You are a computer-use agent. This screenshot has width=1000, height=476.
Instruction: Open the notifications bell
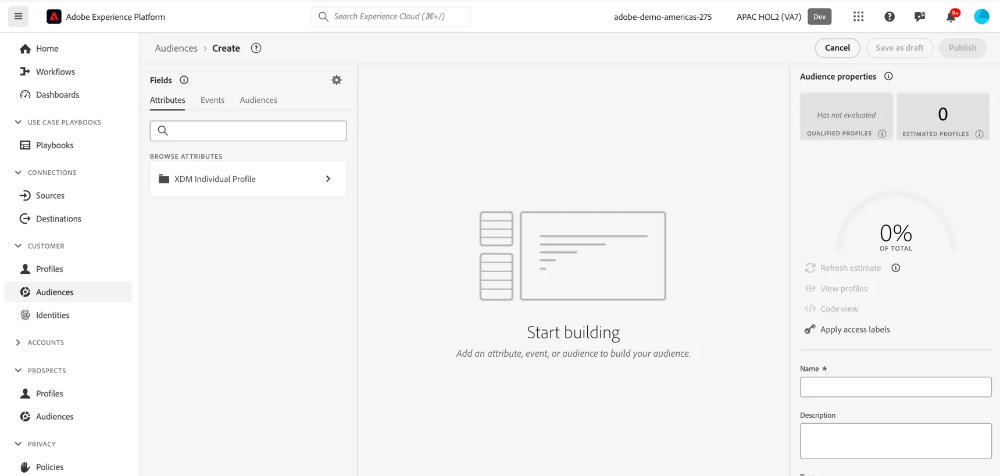pyautogui.click(x=951, y=17)
